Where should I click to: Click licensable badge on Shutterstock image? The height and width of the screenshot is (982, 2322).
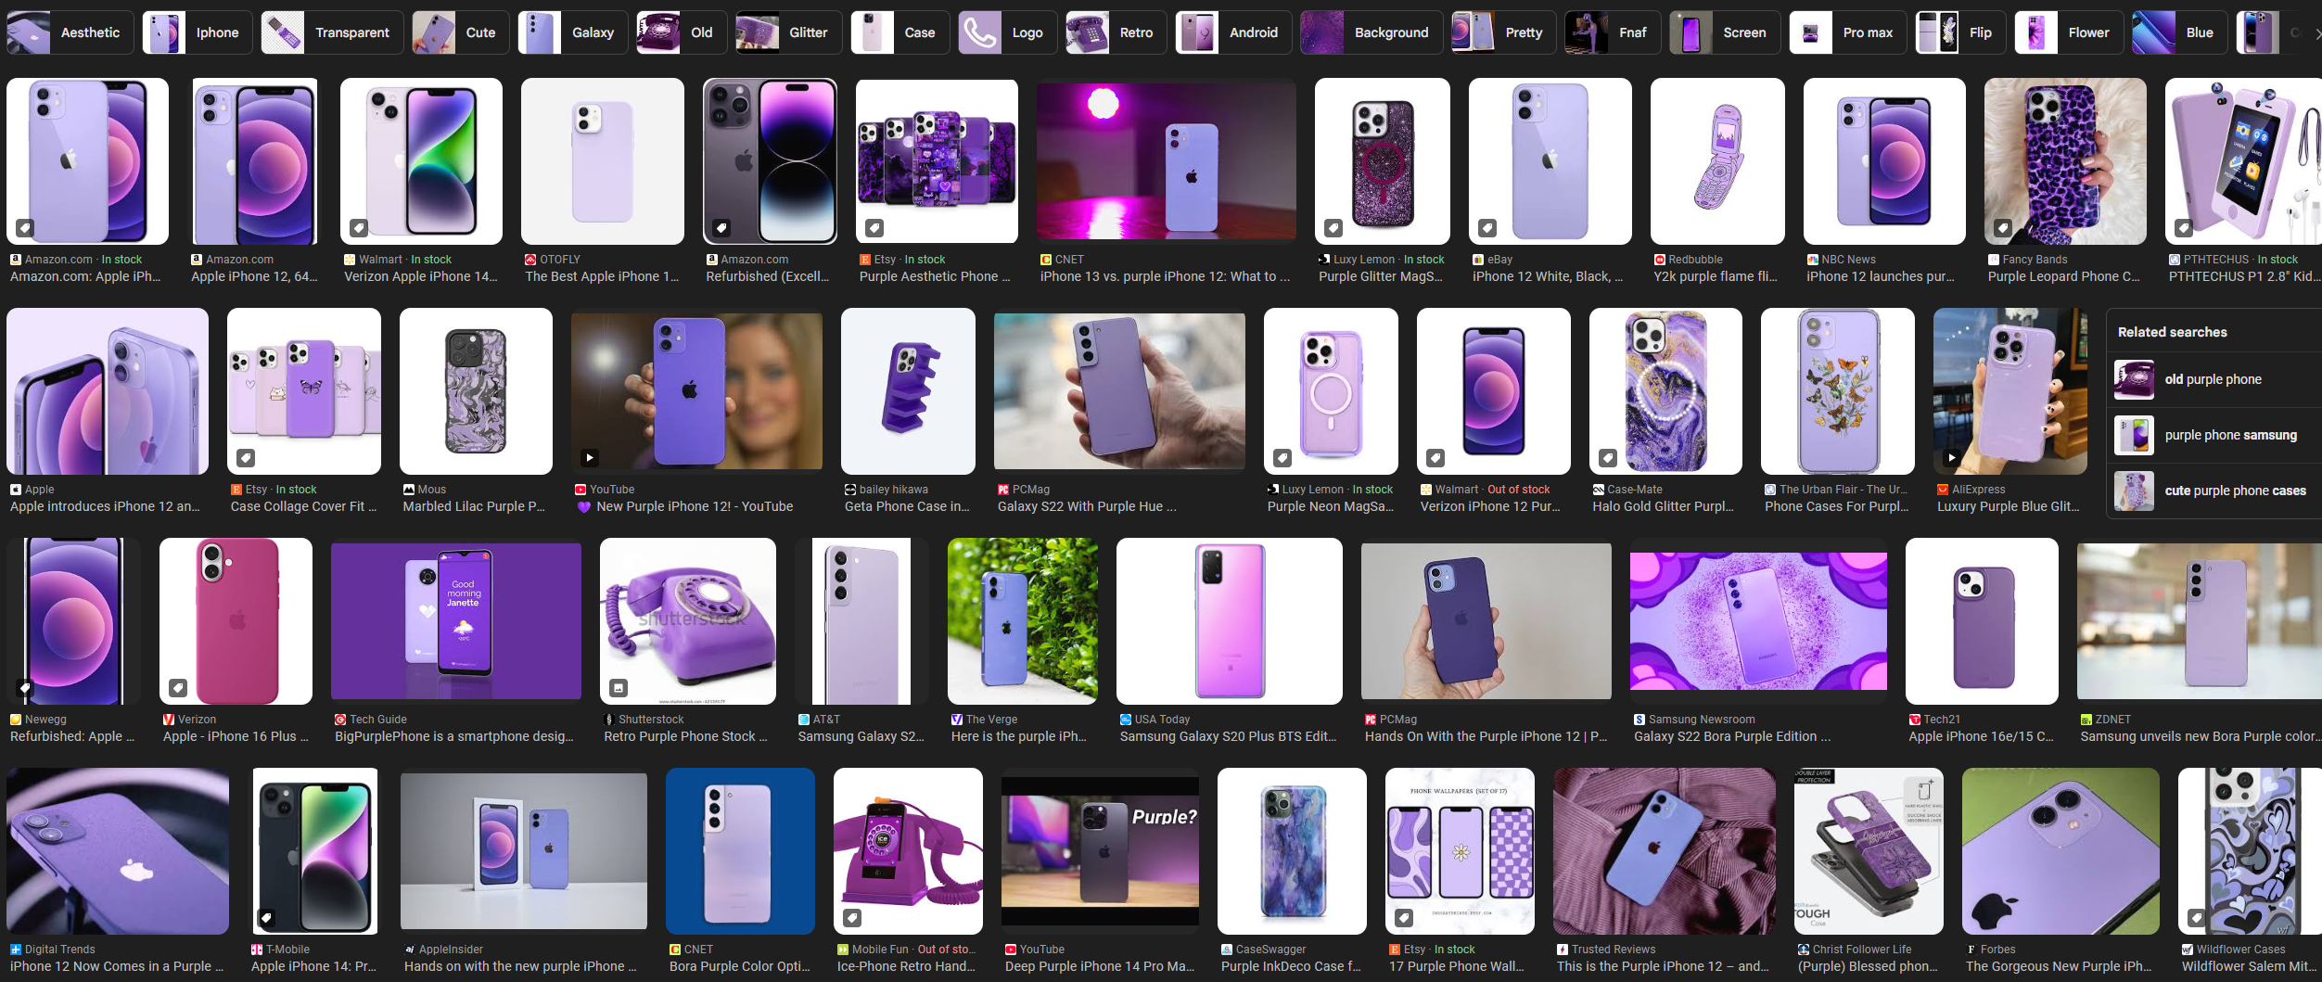(619, 687)
